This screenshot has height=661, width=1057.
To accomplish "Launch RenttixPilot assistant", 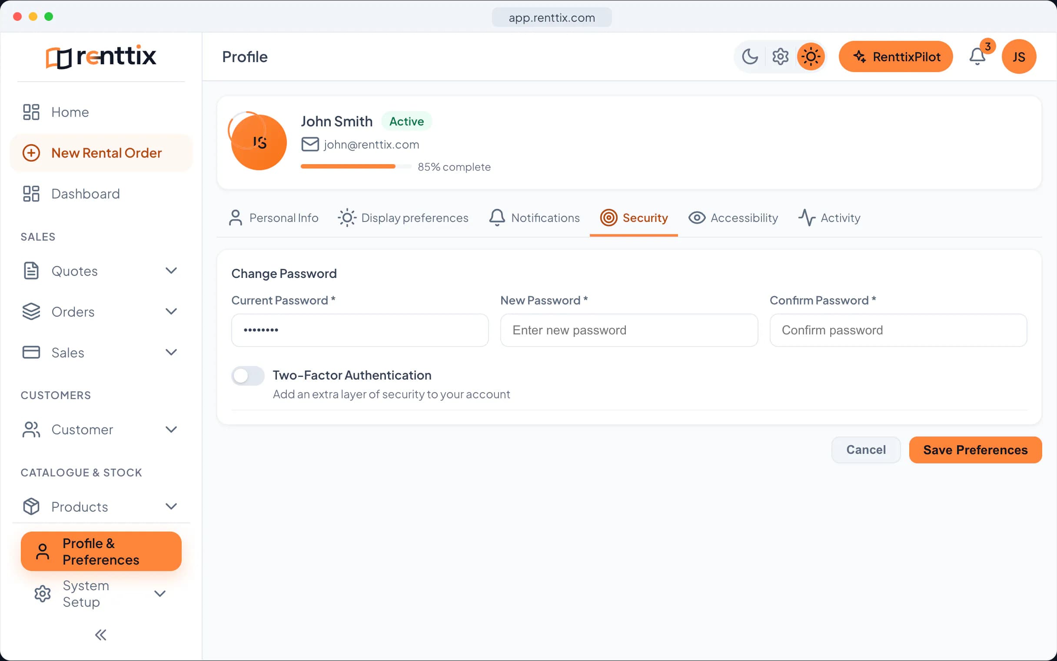I will [x=896, y=57].
